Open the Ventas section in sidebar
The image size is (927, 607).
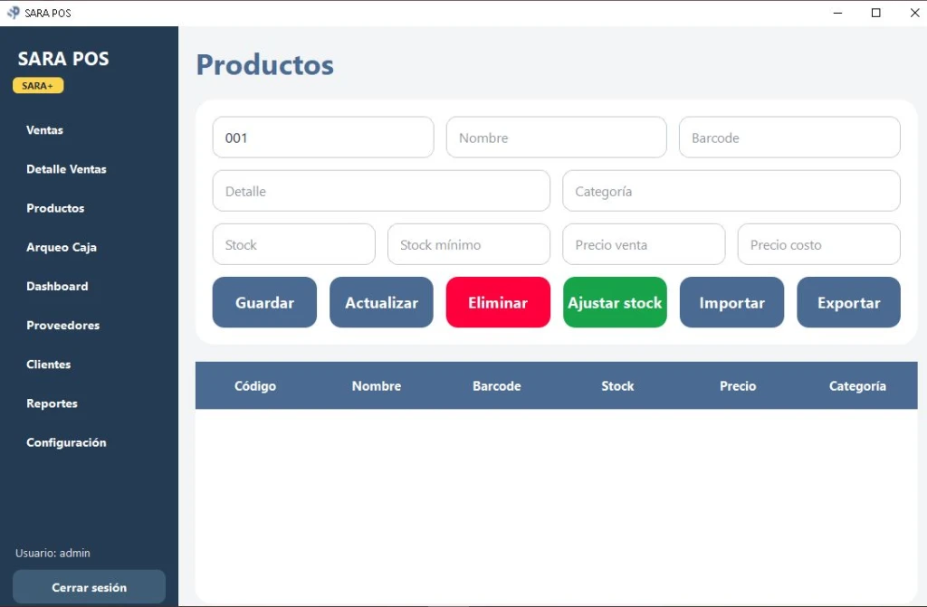pyautogui.click(x=44, y=130)
